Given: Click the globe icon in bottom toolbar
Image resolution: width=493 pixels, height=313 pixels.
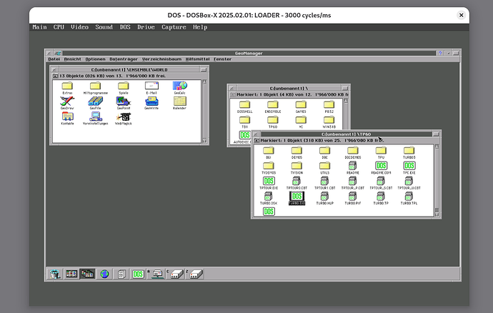Looking at the screenshot, I should point(104,274).
